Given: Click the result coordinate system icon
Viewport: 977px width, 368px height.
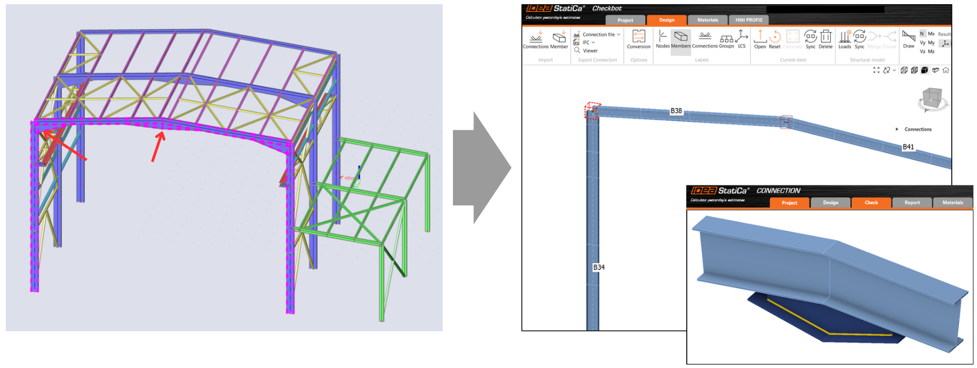Looking at the screenshot, I should [x=945, y=43].
